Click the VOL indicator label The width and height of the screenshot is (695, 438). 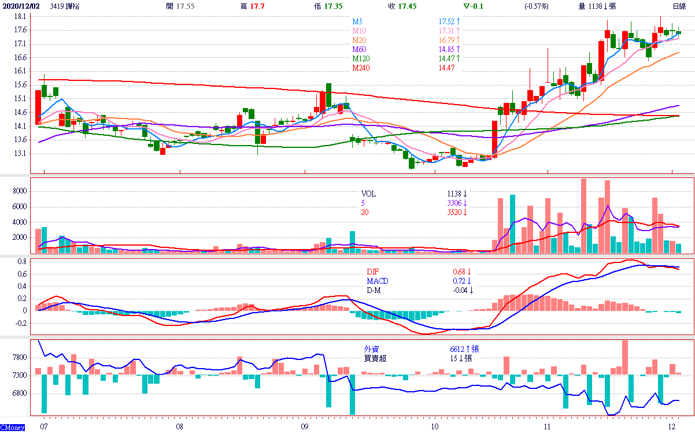[x=368, y=194]
